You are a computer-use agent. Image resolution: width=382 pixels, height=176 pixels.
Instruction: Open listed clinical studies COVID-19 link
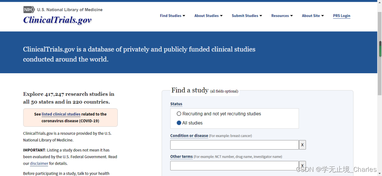(61, 114)
